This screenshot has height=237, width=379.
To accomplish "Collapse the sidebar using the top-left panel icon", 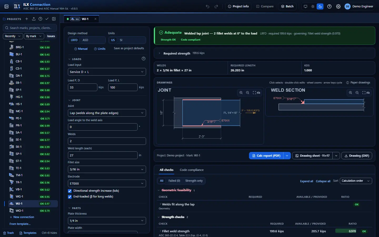I will pyautogui.click(x=7, y=6).
